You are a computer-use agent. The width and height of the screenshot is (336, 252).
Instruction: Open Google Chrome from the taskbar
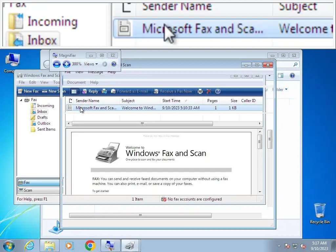point(90,245)
